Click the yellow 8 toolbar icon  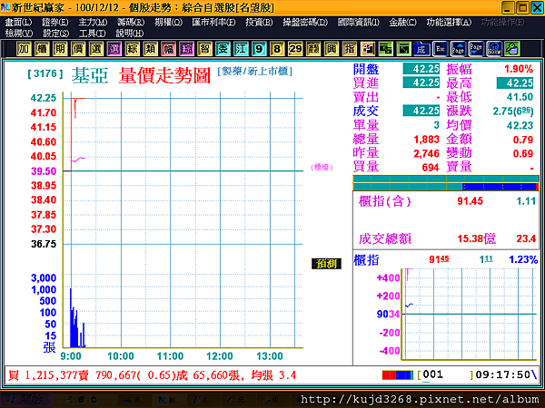click(277, 49)
